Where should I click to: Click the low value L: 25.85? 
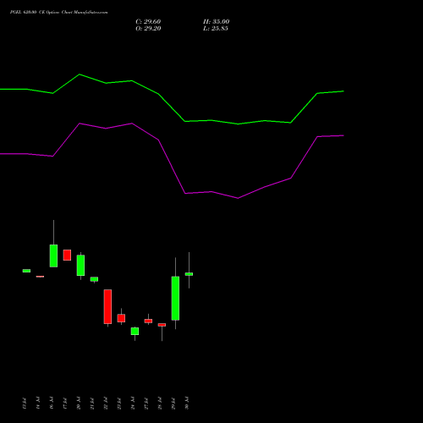pos(216,29)
